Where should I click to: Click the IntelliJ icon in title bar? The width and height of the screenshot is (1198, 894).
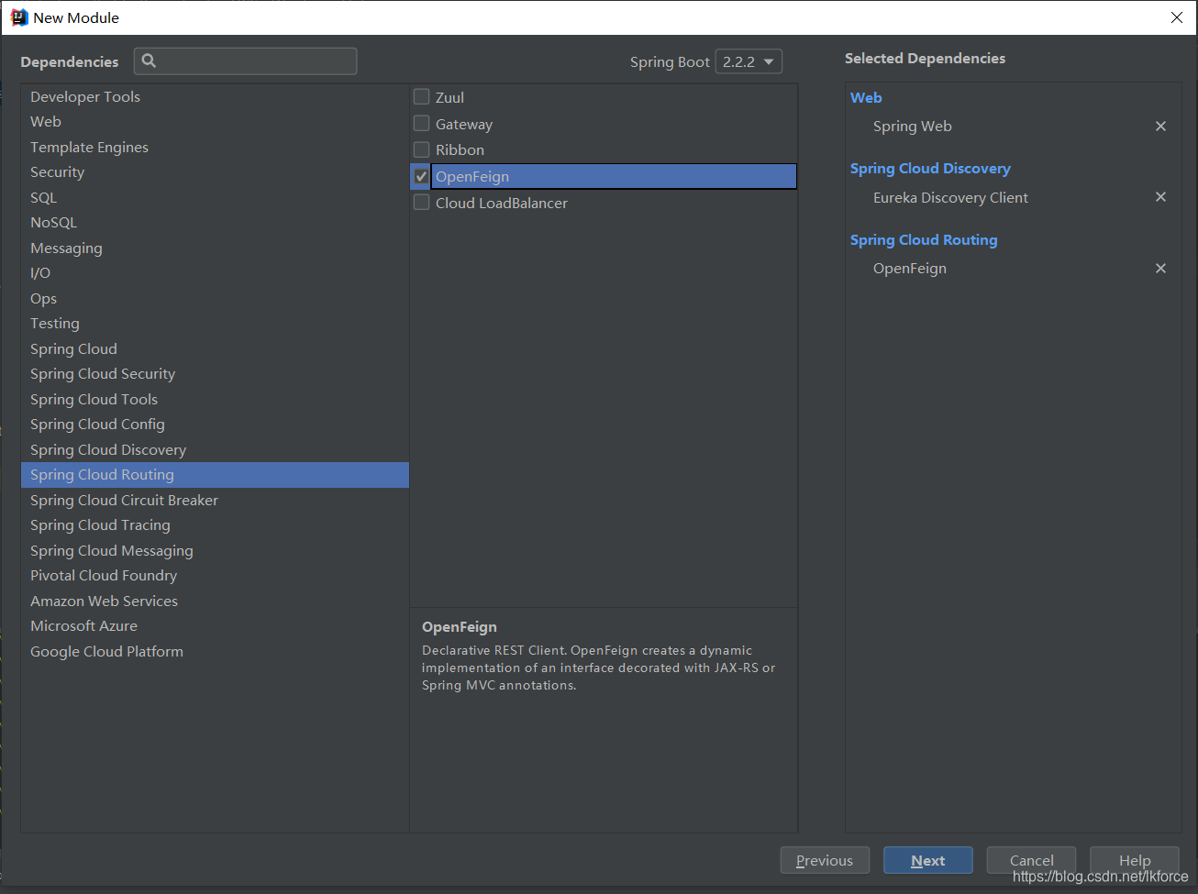point(18,17)
